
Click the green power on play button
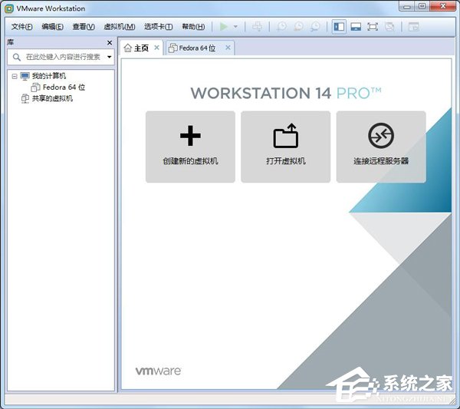pyautogui.click(x=223, y=27)
